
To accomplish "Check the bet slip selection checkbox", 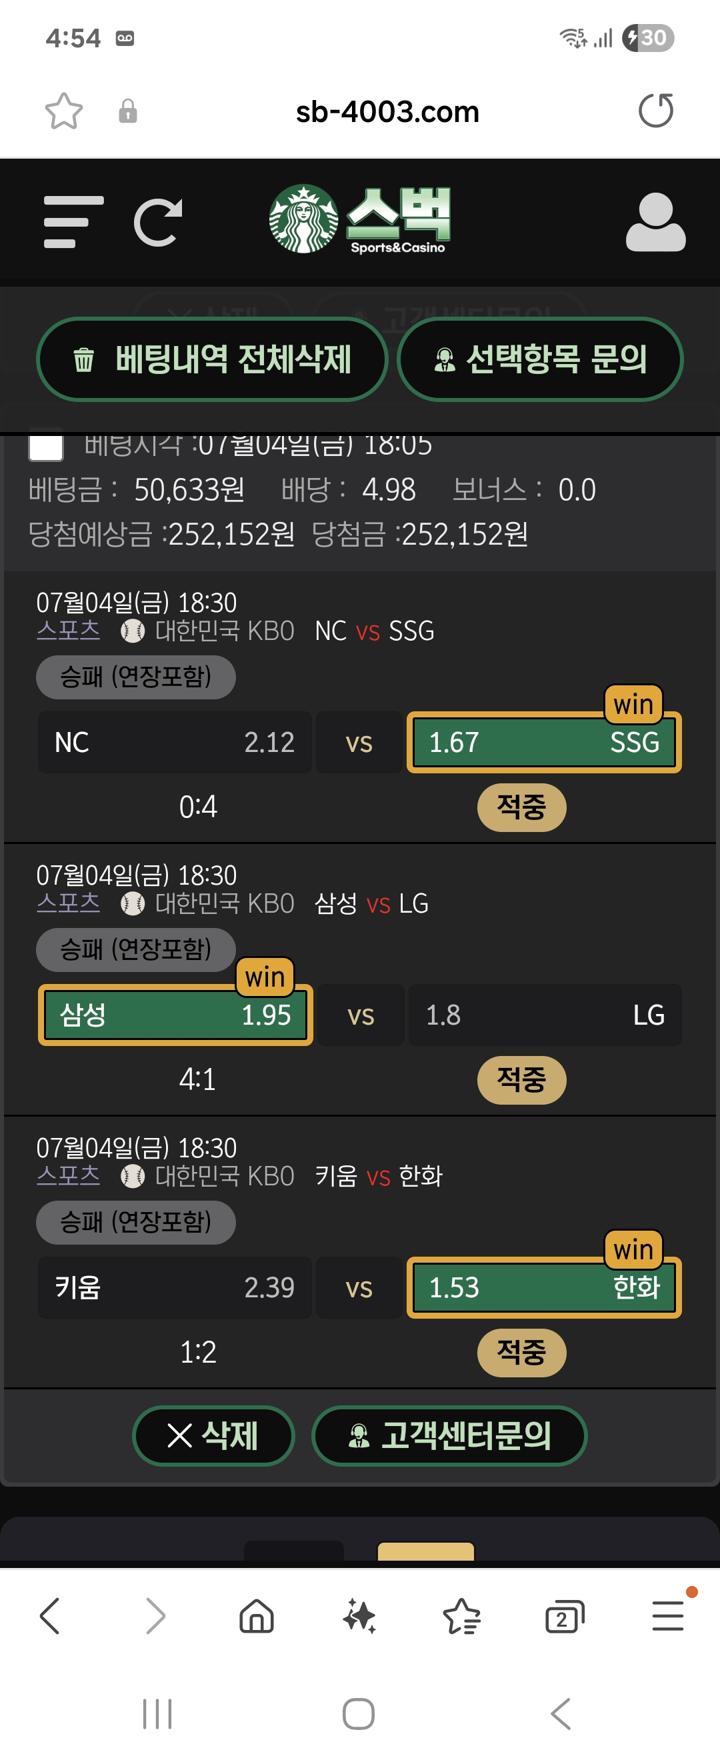I will 46,446.
